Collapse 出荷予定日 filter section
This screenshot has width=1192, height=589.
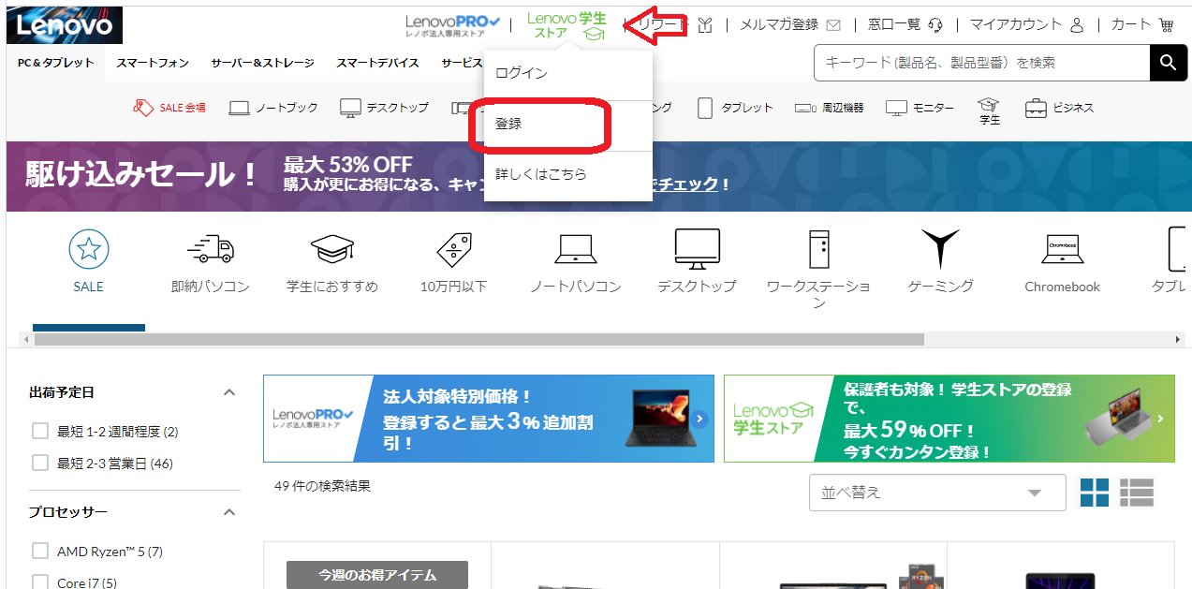coord(229,392)
